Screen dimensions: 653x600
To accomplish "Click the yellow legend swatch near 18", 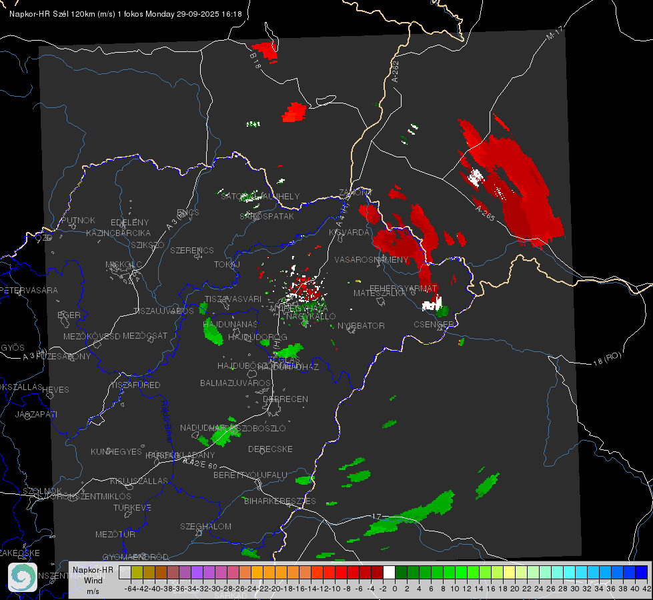I will pos(510,573).
